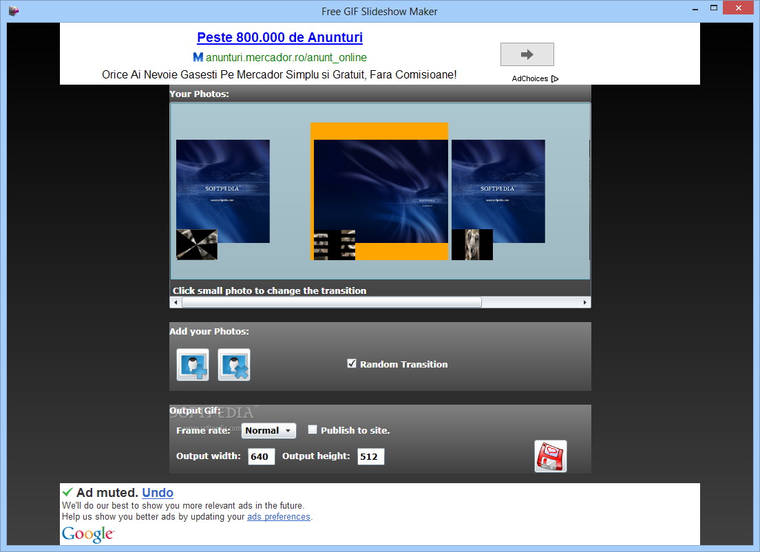760x552 pixels.
Task: Select the first Softpedia photo
Action: 223,191
